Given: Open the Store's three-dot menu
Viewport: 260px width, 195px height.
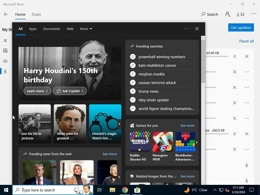Looking at the screenshot, I should coord(254,14).
